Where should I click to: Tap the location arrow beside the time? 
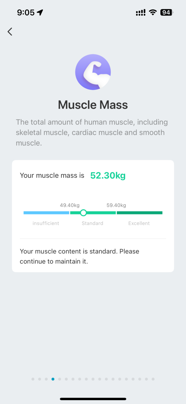(40, 12)
